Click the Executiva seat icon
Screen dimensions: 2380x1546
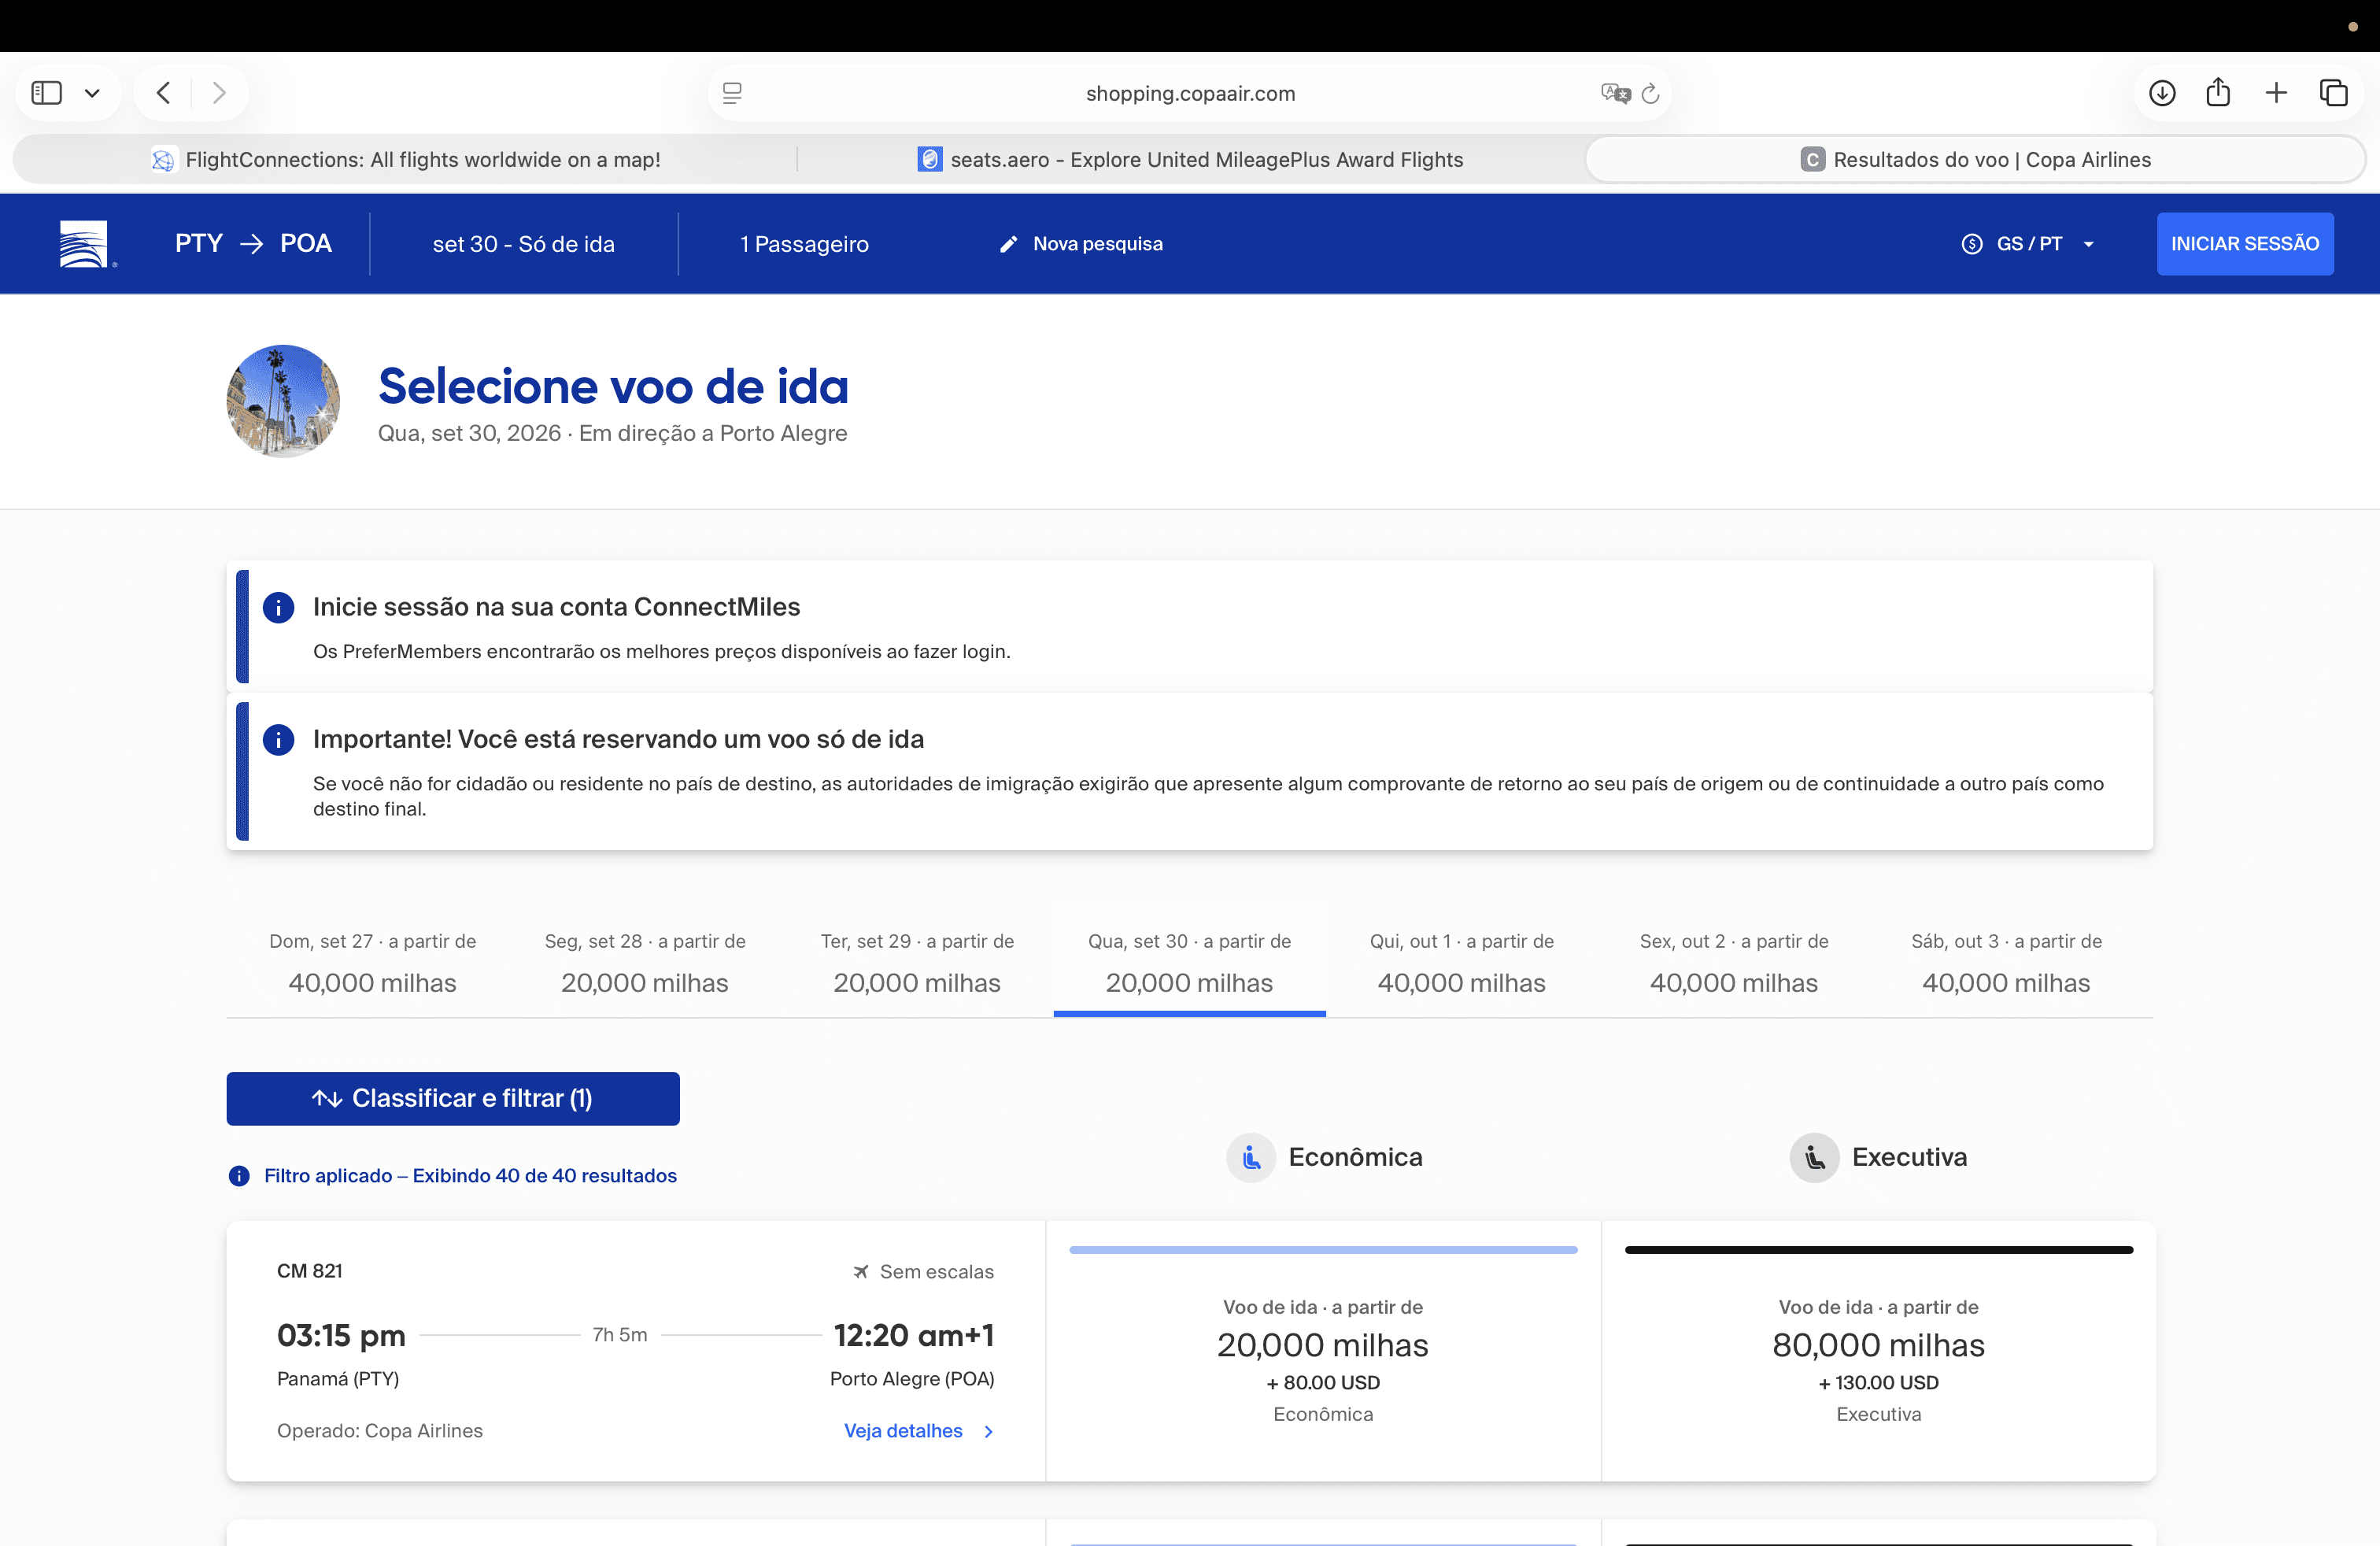coord(1814,1158)
